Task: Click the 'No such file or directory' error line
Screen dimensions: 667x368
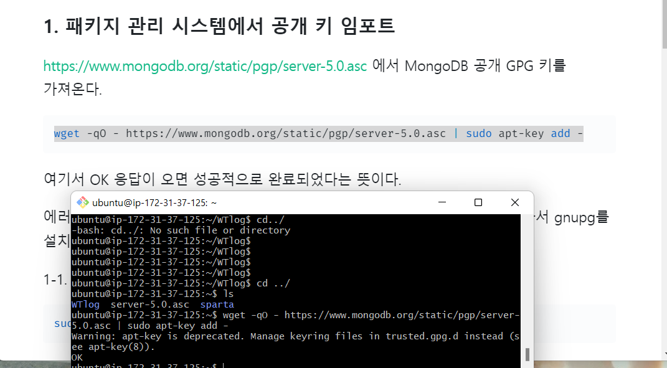Action: coord(181,230)
